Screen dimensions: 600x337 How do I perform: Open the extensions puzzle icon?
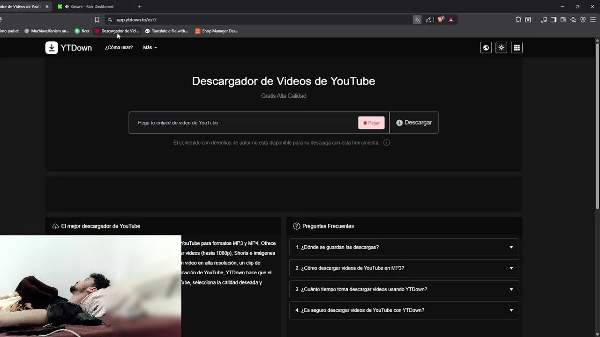[518, 20]
